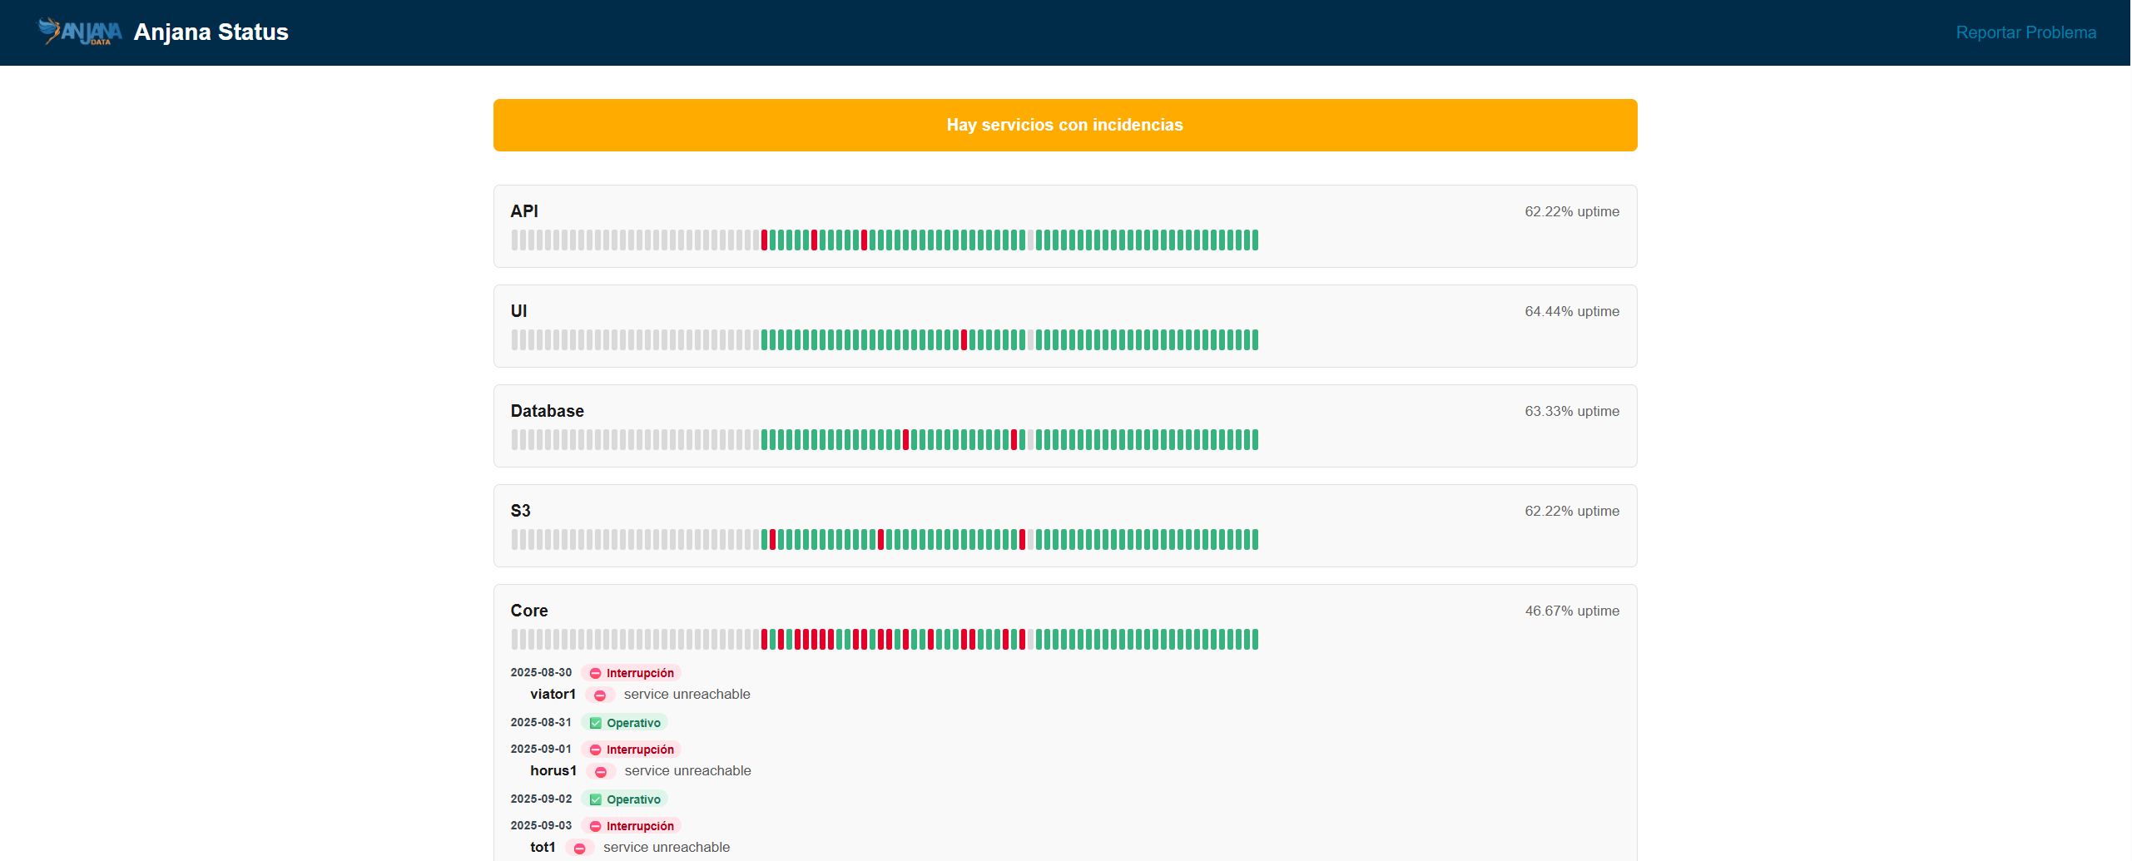Click the orange incidents banner
Viewport: 2132px width, 861px height.
coord(1064,125)
